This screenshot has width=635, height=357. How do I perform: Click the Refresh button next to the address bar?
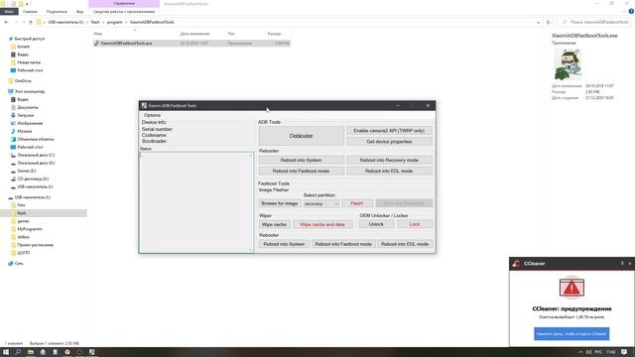click(549, 22)
